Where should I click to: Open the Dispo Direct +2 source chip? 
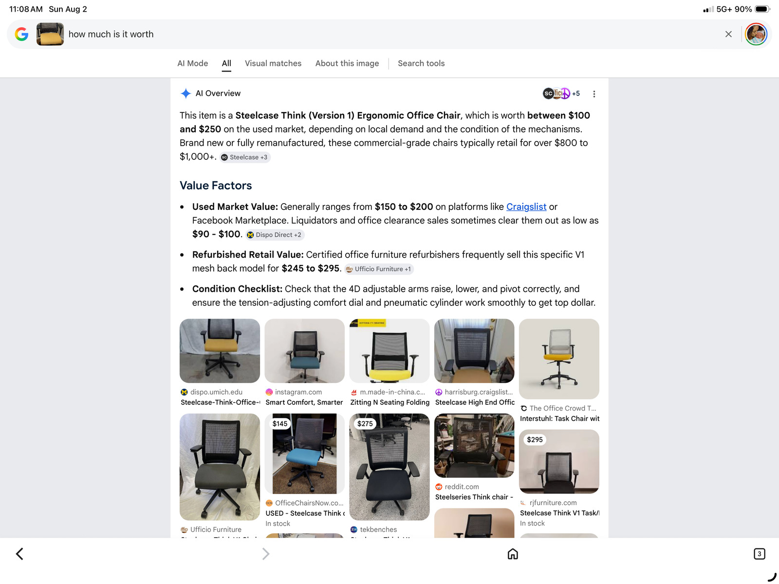click(275, 235)
